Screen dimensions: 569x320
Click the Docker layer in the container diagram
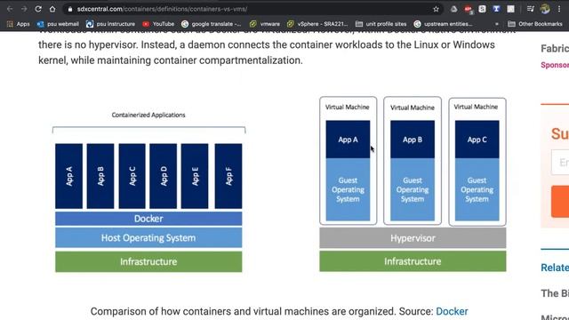pos(148,219)
